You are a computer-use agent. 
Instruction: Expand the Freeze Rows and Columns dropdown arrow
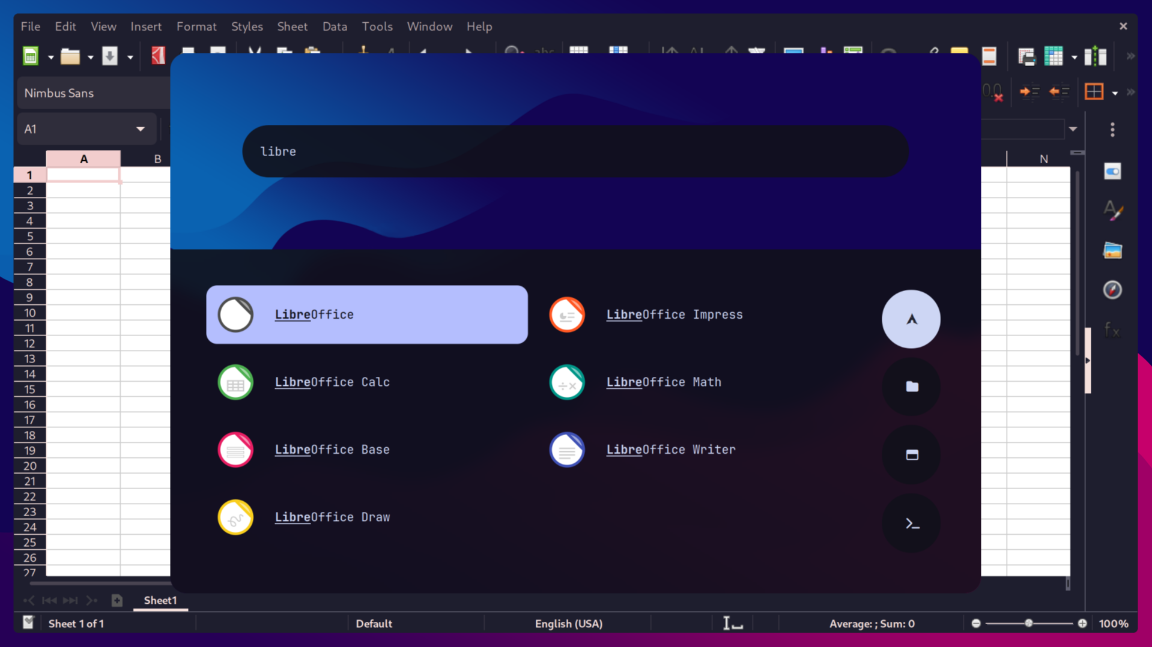point(1074,58)
